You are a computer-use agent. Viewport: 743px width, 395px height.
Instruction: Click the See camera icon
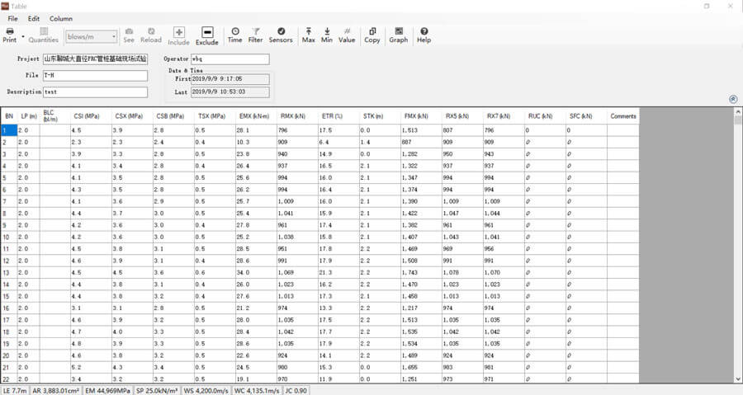coord(129,31)
